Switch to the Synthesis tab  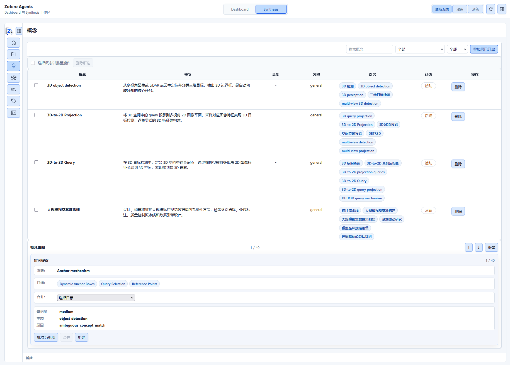[271, 9]
